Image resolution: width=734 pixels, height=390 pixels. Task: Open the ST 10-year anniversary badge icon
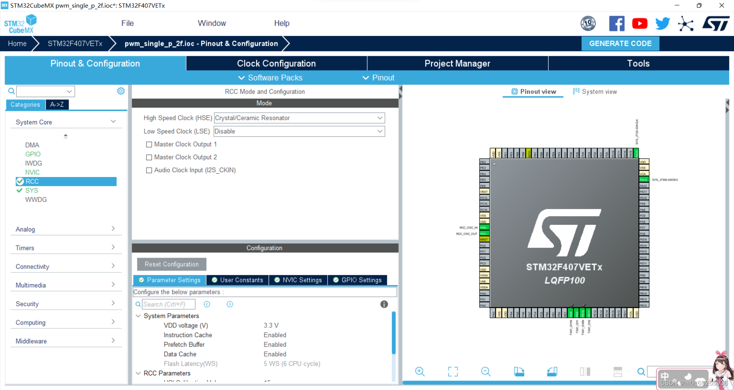coord(588,23)
